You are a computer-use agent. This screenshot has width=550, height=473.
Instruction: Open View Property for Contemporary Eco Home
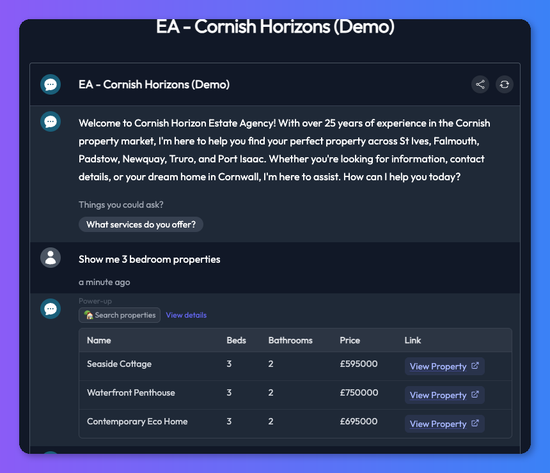point(444,424)
